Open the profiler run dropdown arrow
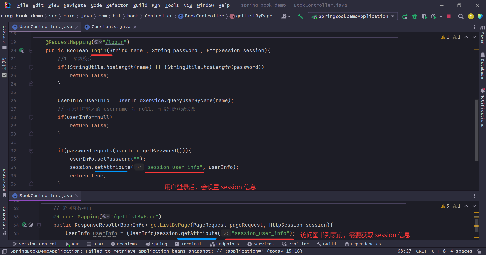 [441, 16]
